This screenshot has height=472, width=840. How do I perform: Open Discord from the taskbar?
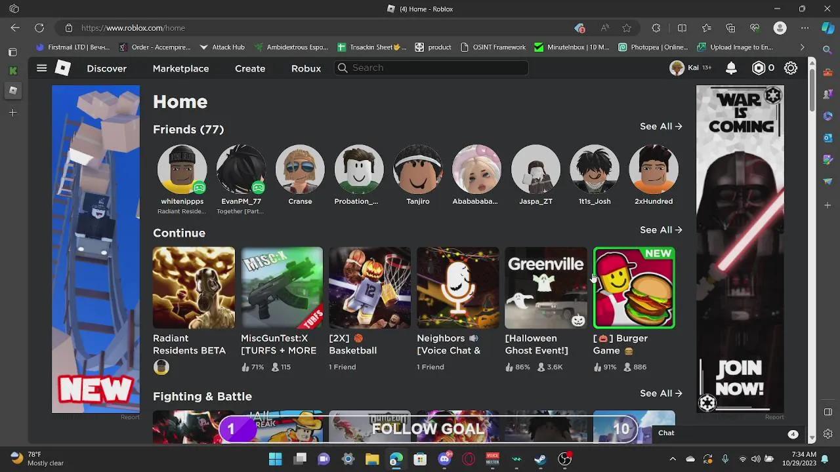point(444,459)
